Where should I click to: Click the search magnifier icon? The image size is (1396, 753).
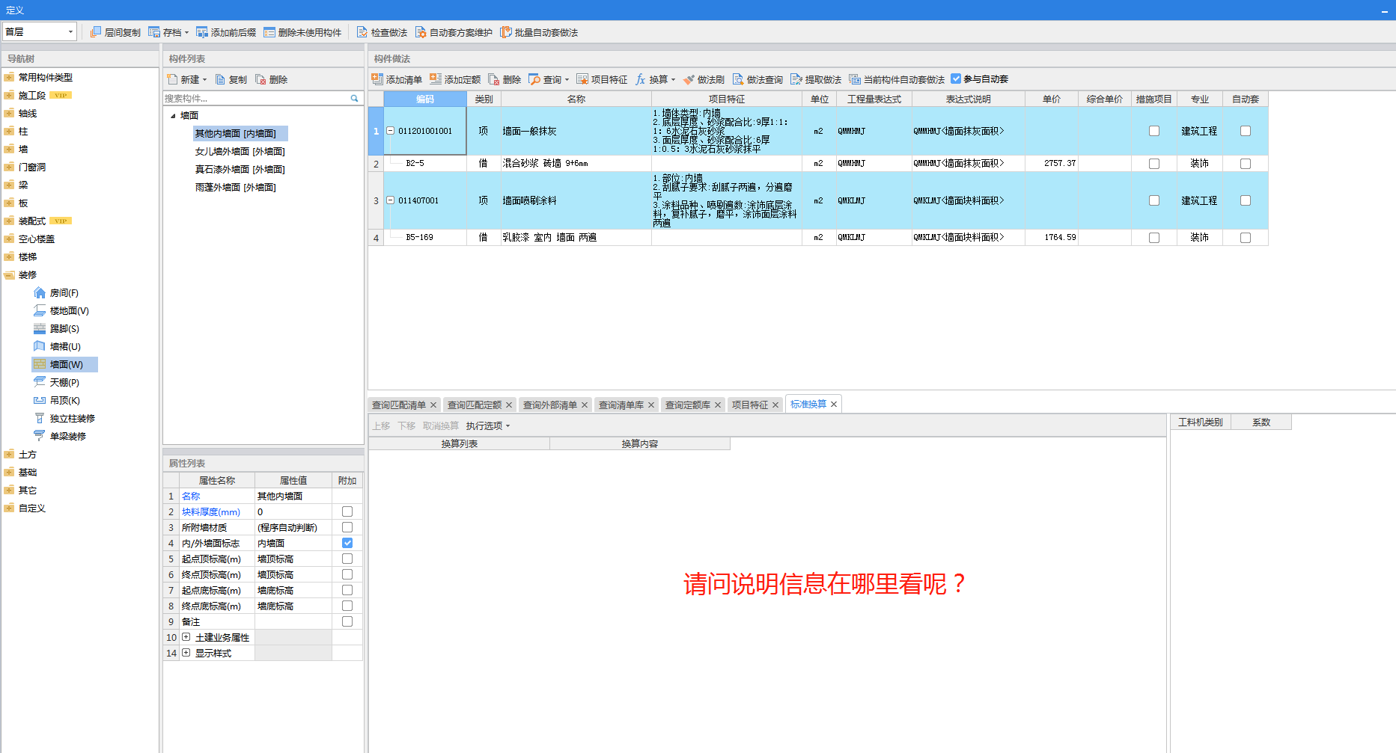[355, 98]
